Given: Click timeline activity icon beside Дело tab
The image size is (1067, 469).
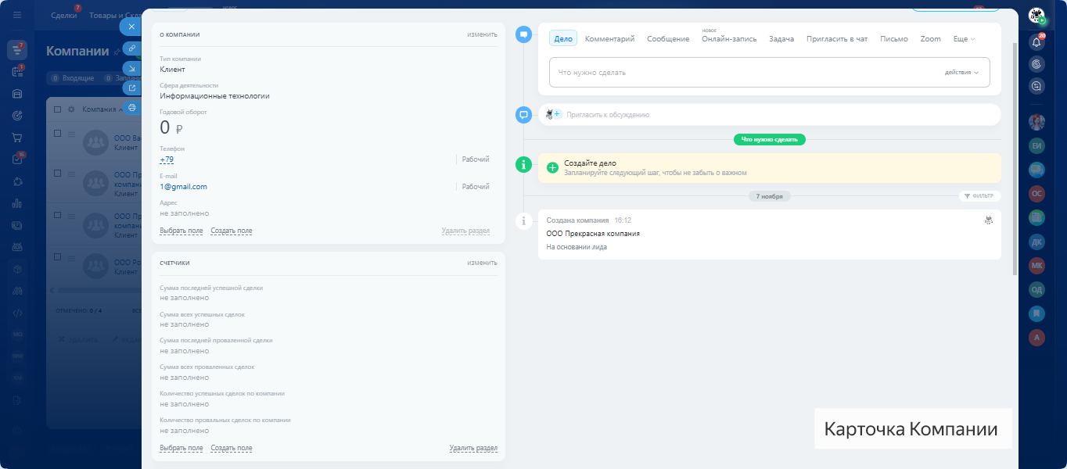Looking at the screenshot, I should (x=523, y=35).
